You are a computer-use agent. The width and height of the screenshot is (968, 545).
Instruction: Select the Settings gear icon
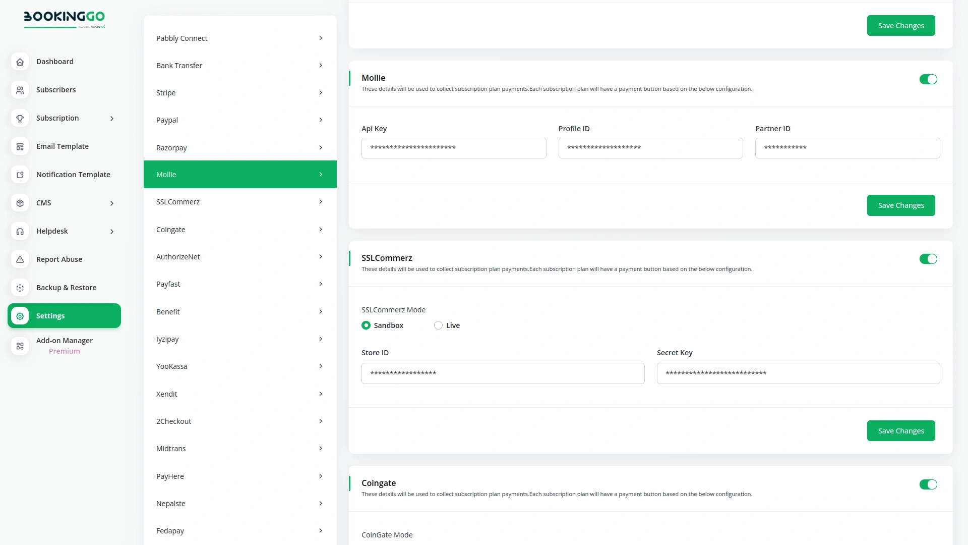coord(20,316)
